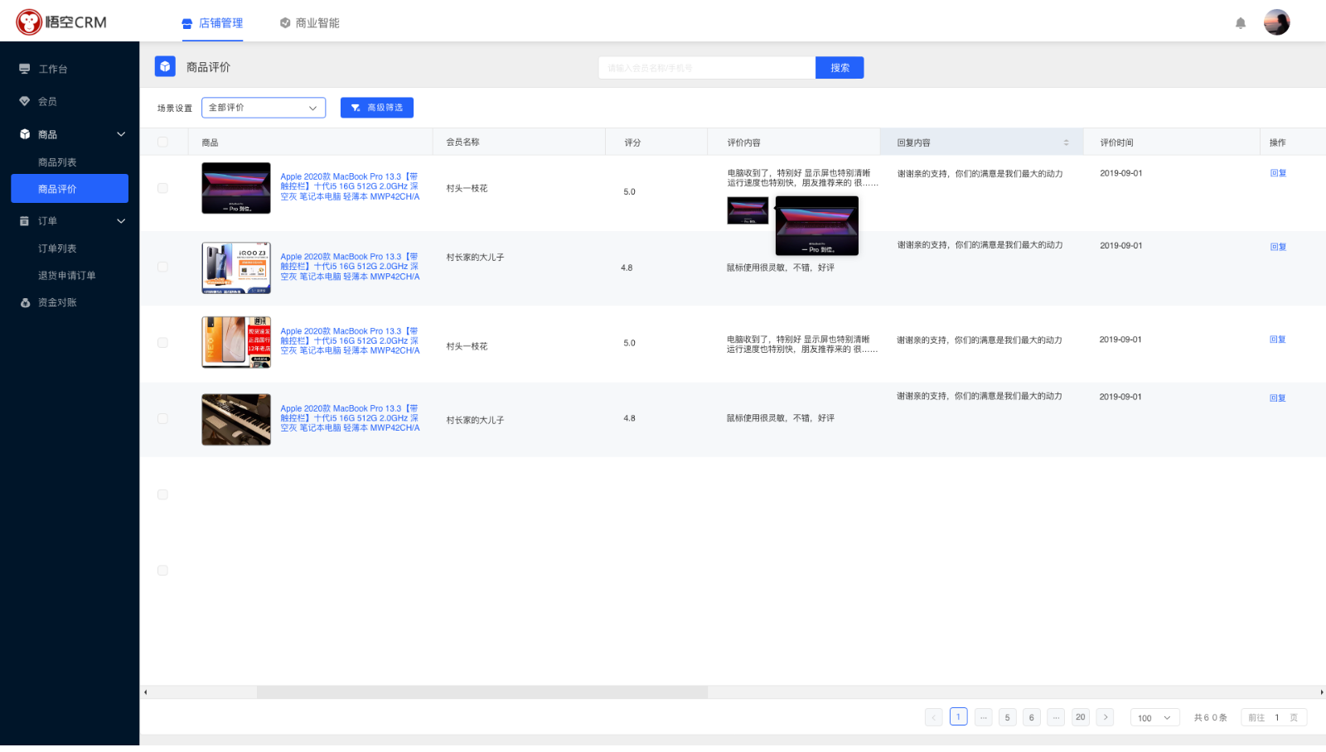Collapse the 订单 sidebar group chevron
The image size is (1326, 752).
[x=121, y=221]
